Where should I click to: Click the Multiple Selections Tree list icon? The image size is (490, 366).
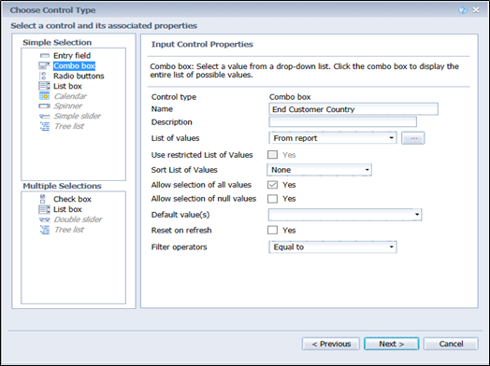click(45, 230)
